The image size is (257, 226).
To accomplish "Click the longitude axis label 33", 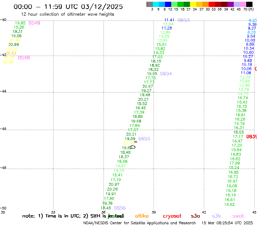I will [x=53, y=212].
